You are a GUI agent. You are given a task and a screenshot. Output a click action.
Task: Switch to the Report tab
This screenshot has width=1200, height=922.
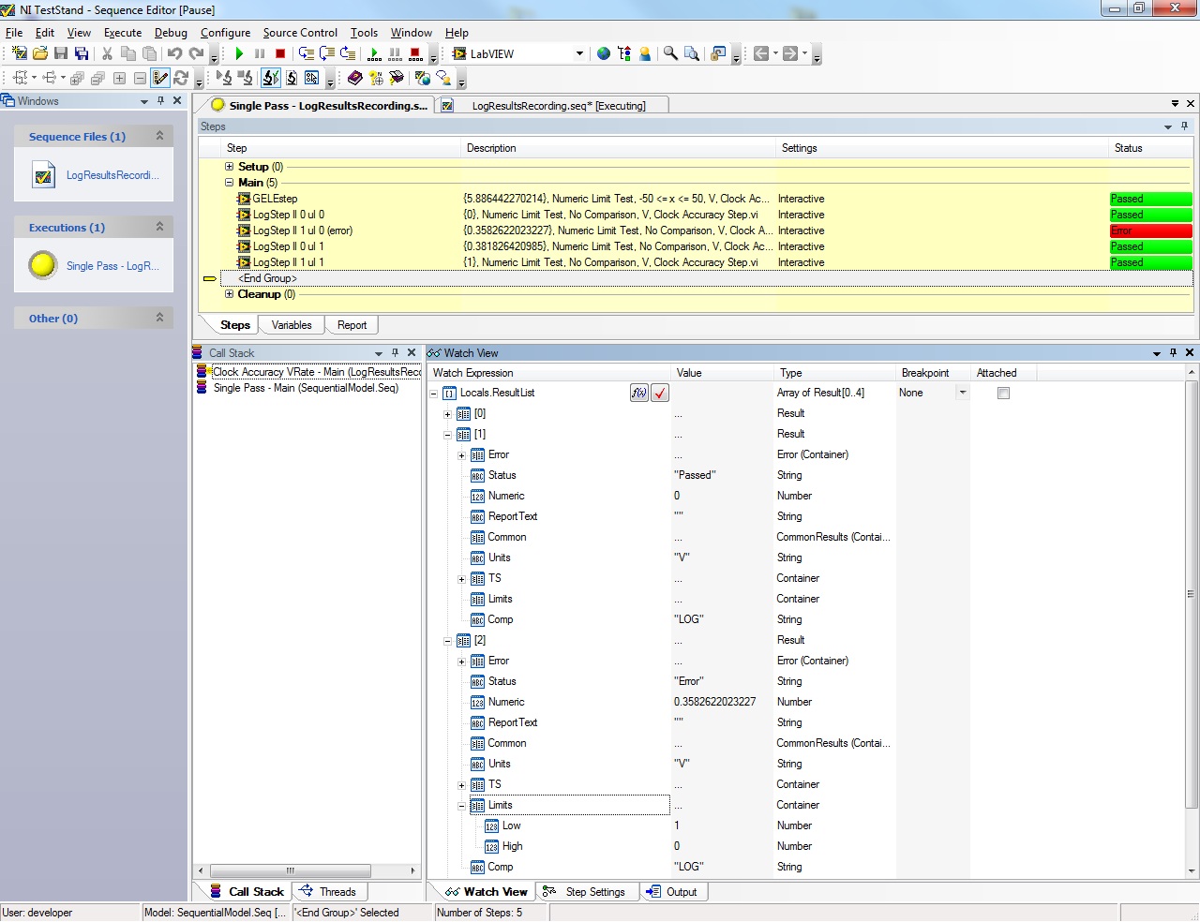click(352, 325)
